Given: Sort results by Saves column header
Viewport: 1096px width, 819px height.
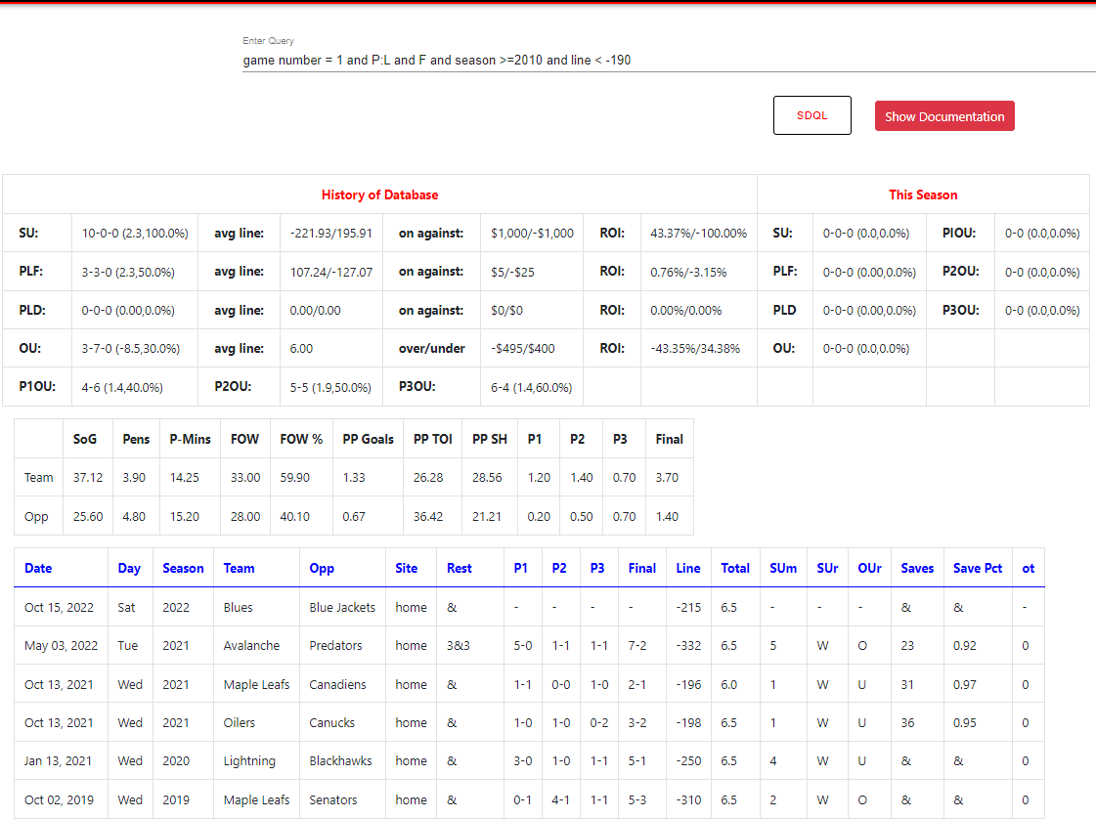Looking at the screenshot, I should (x=917, y=568).
